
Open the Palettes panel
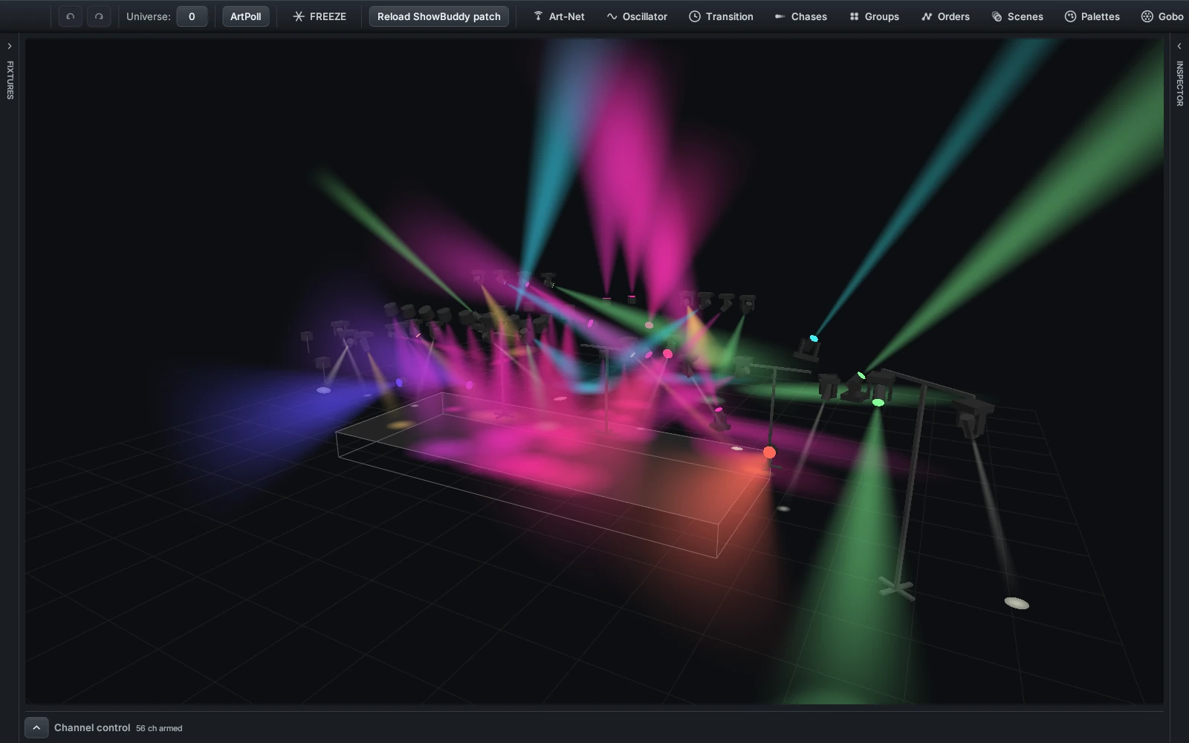coord(1092,16)
